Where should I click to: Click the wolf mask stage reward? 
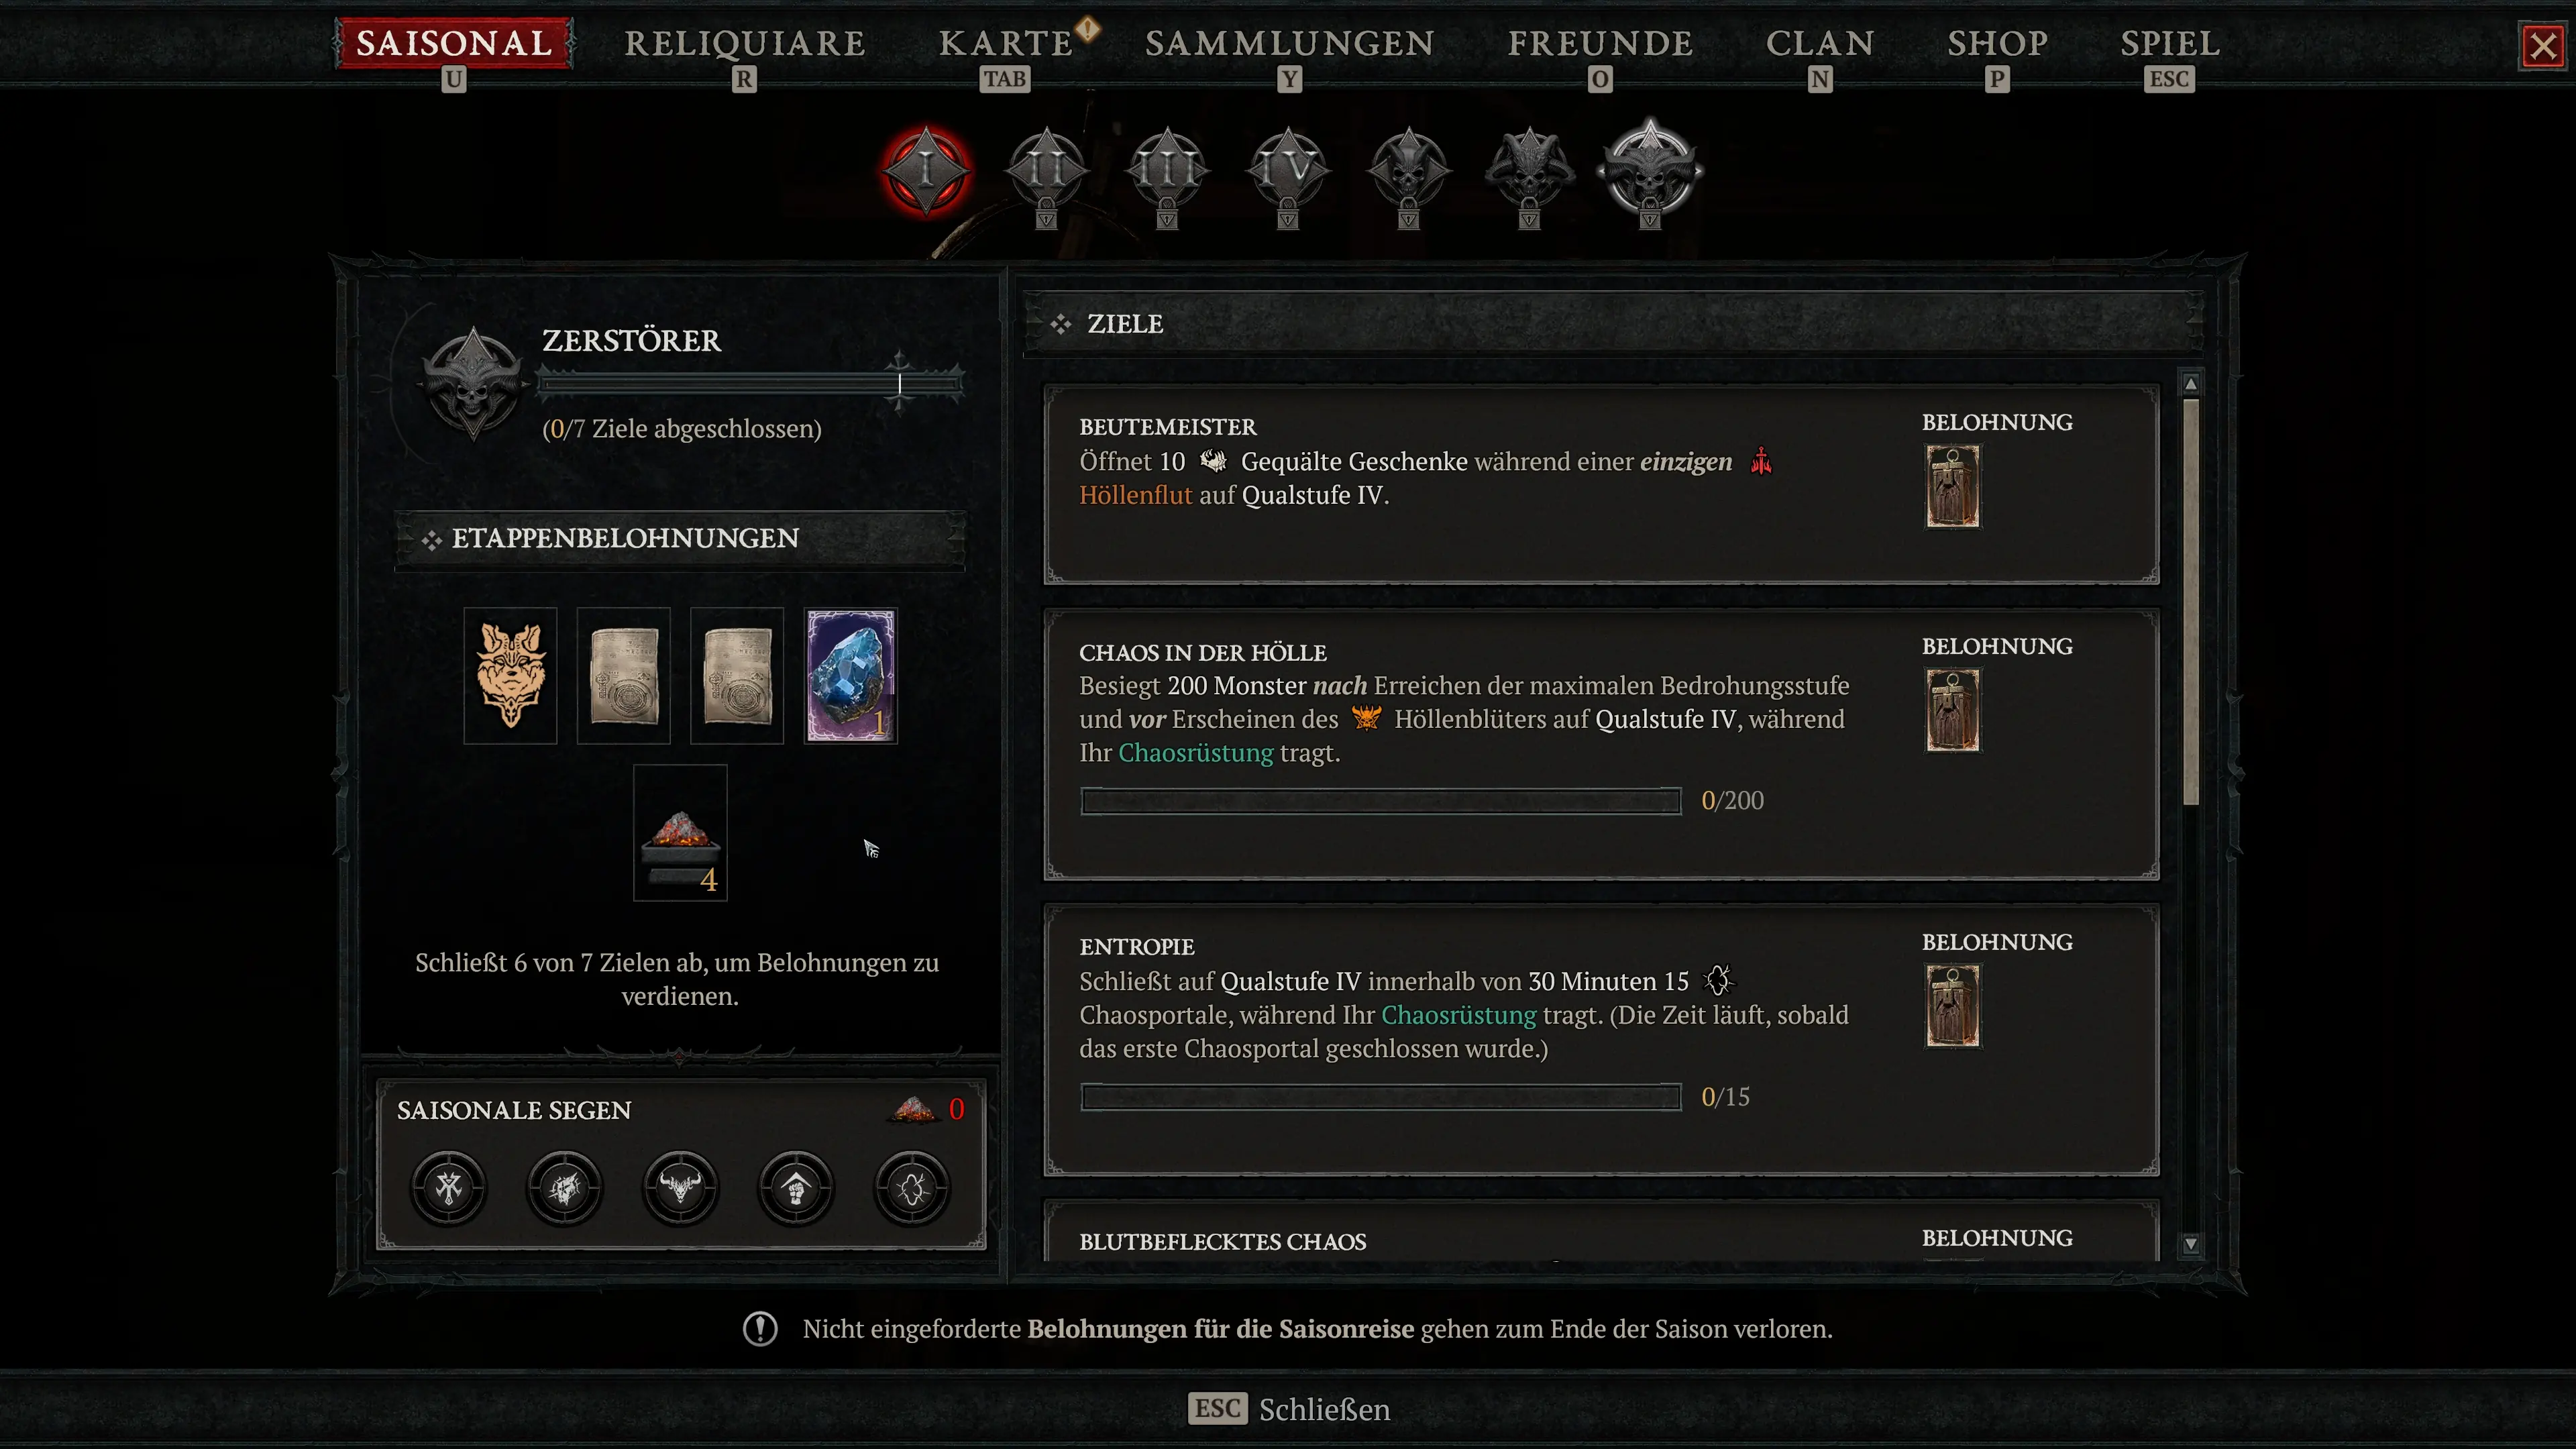pyautogui.click(x=510, y=676)
